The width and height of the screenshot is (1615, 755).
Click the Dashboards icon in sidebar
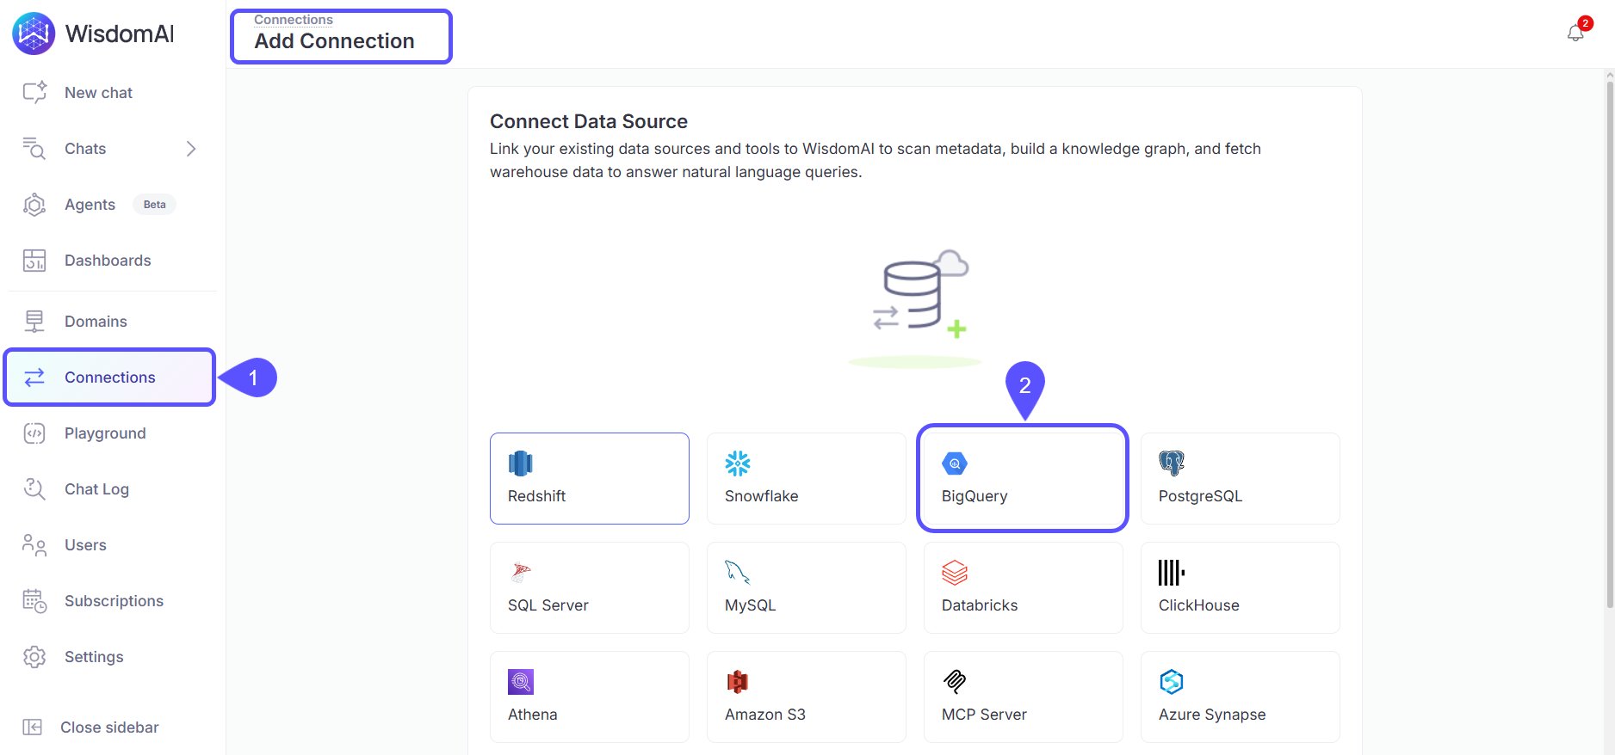click(34, 261)
